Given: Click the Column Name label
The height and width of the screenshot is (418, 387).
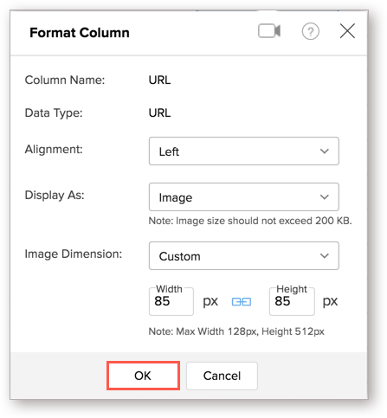Looking at the screenshot, I should click(x=65, y=80).
